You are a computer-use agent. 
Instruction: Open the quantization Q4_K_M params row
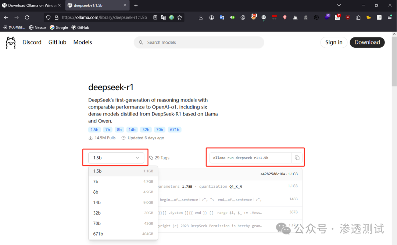point(230,187)
